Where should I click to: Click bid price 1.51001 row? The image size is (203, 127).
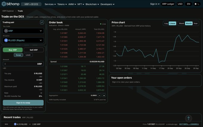point(77,90)
